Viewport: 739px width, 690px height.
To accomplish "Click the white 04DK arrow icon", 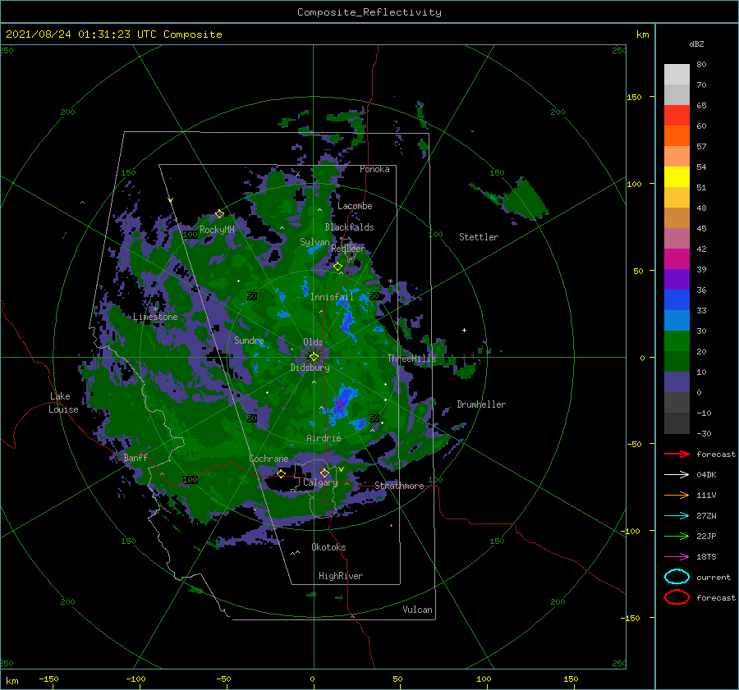I will 677,475.
